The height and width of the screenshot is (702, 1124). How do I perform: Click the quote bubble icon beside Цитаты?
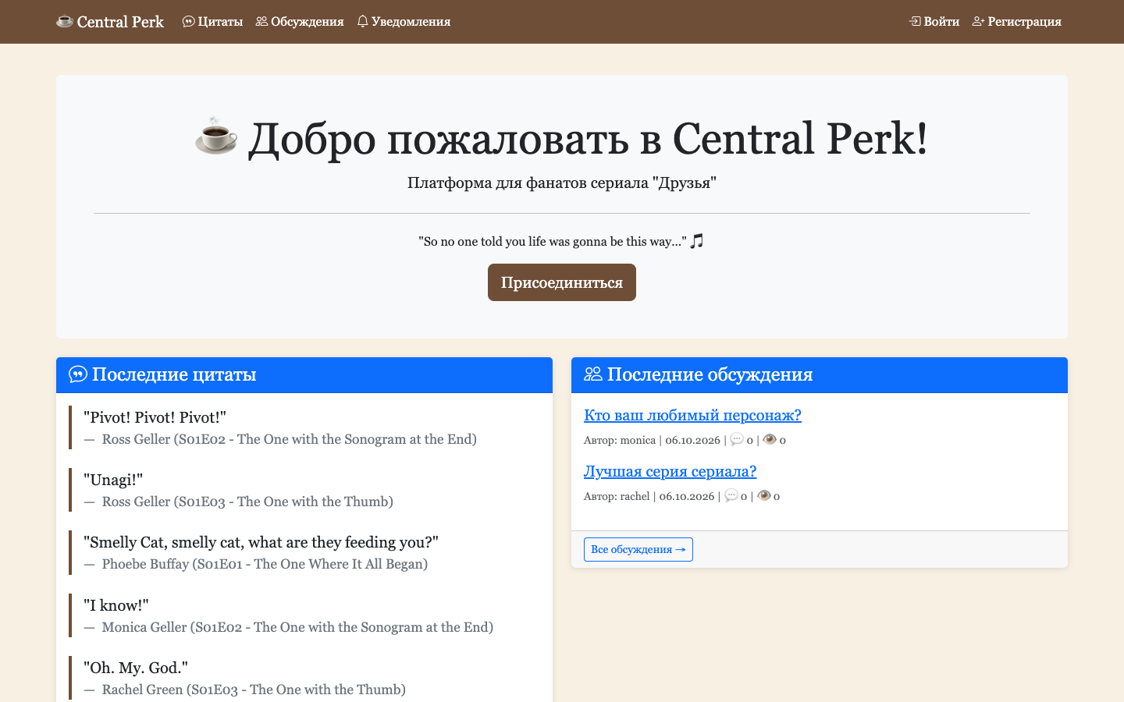(188, 21)
